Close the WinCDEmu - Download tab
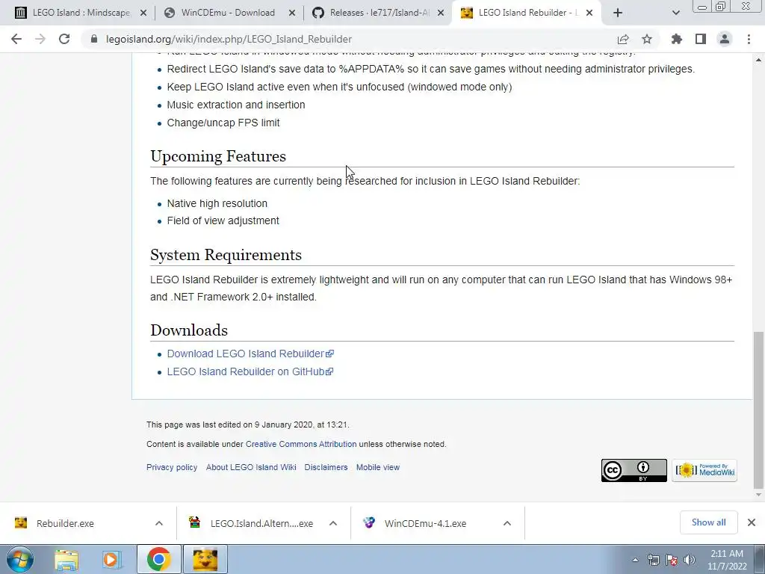 pyautogui.click(x=292, y=13)
